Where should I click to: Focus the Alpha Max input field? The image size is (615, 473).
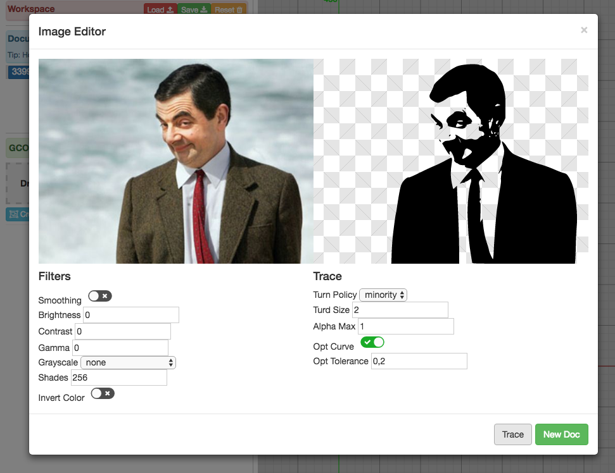pos(405,326)
